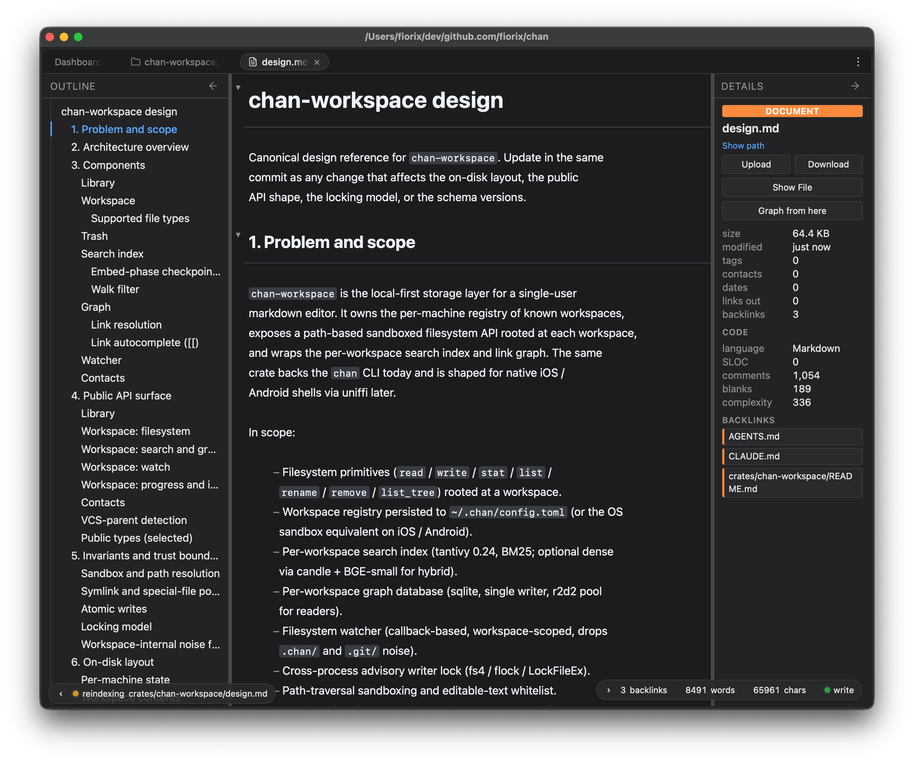The width and height of the screenshot is (914, 762).
Task: Select Link autocomplete ([[) outline entry
Action: tap(144, 343)
